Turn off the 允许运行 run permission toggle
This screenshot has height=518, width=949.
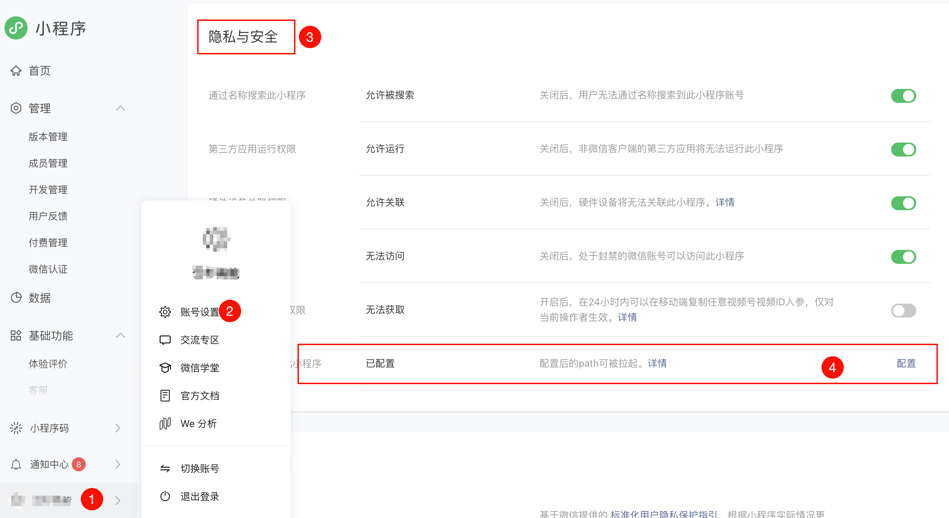(x=903, y=149)
